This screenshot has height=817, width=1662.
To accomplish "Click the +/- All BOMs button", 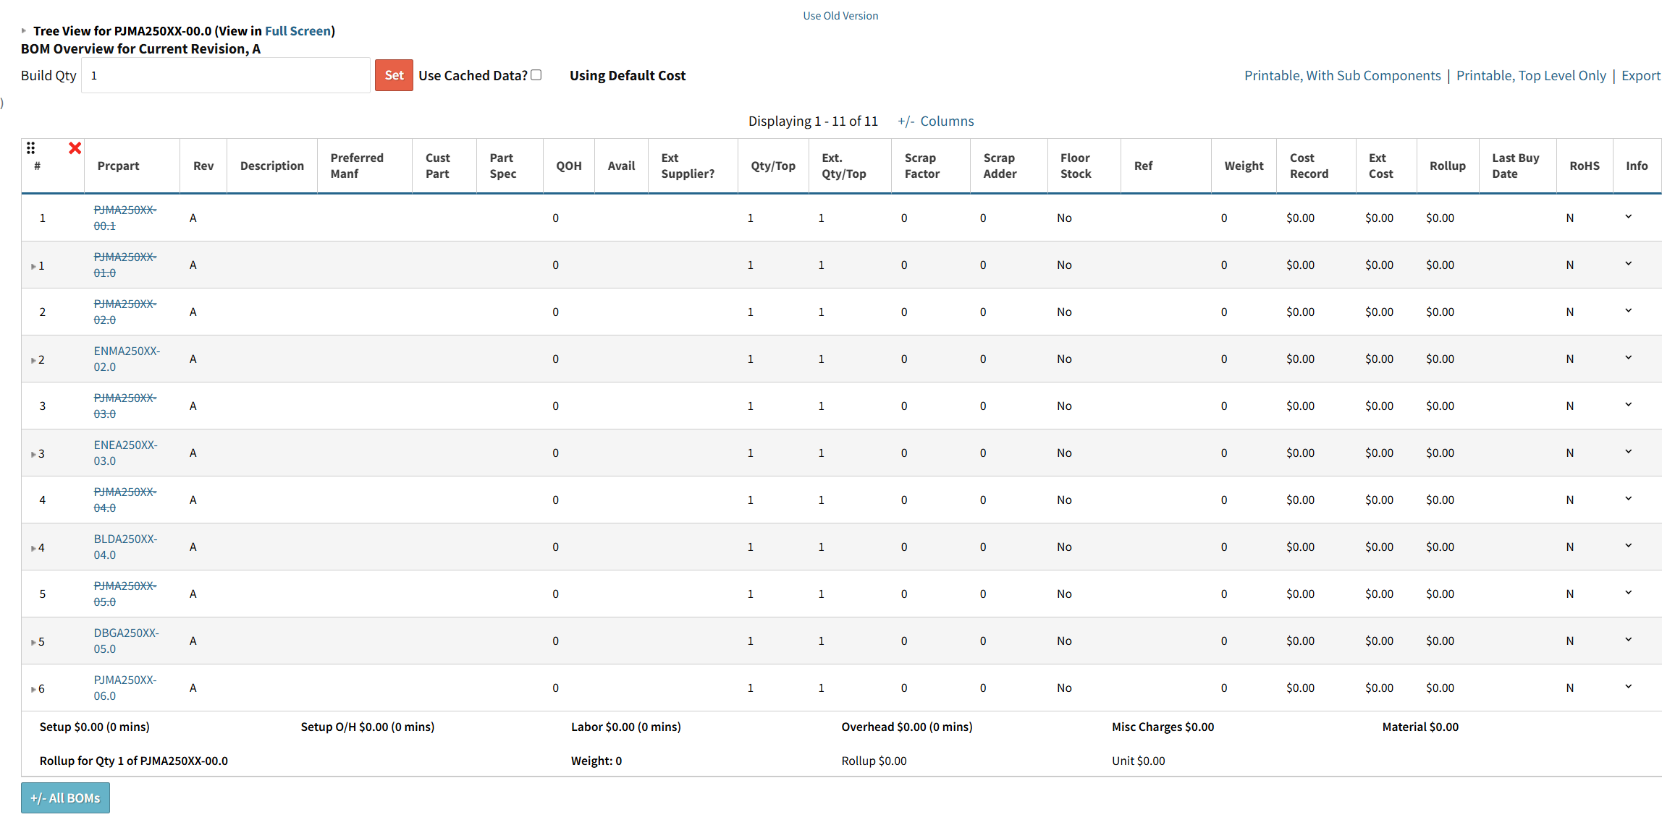I will [x=65, y=797].
